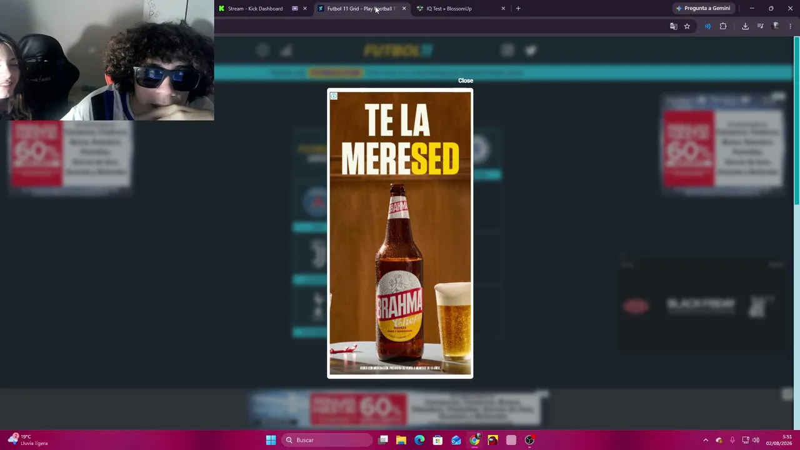Switch to the Stream - Kick Dashboard tab
Image resolution: width=800 pixels, height=450 pixels.
[x=255, y=9]
